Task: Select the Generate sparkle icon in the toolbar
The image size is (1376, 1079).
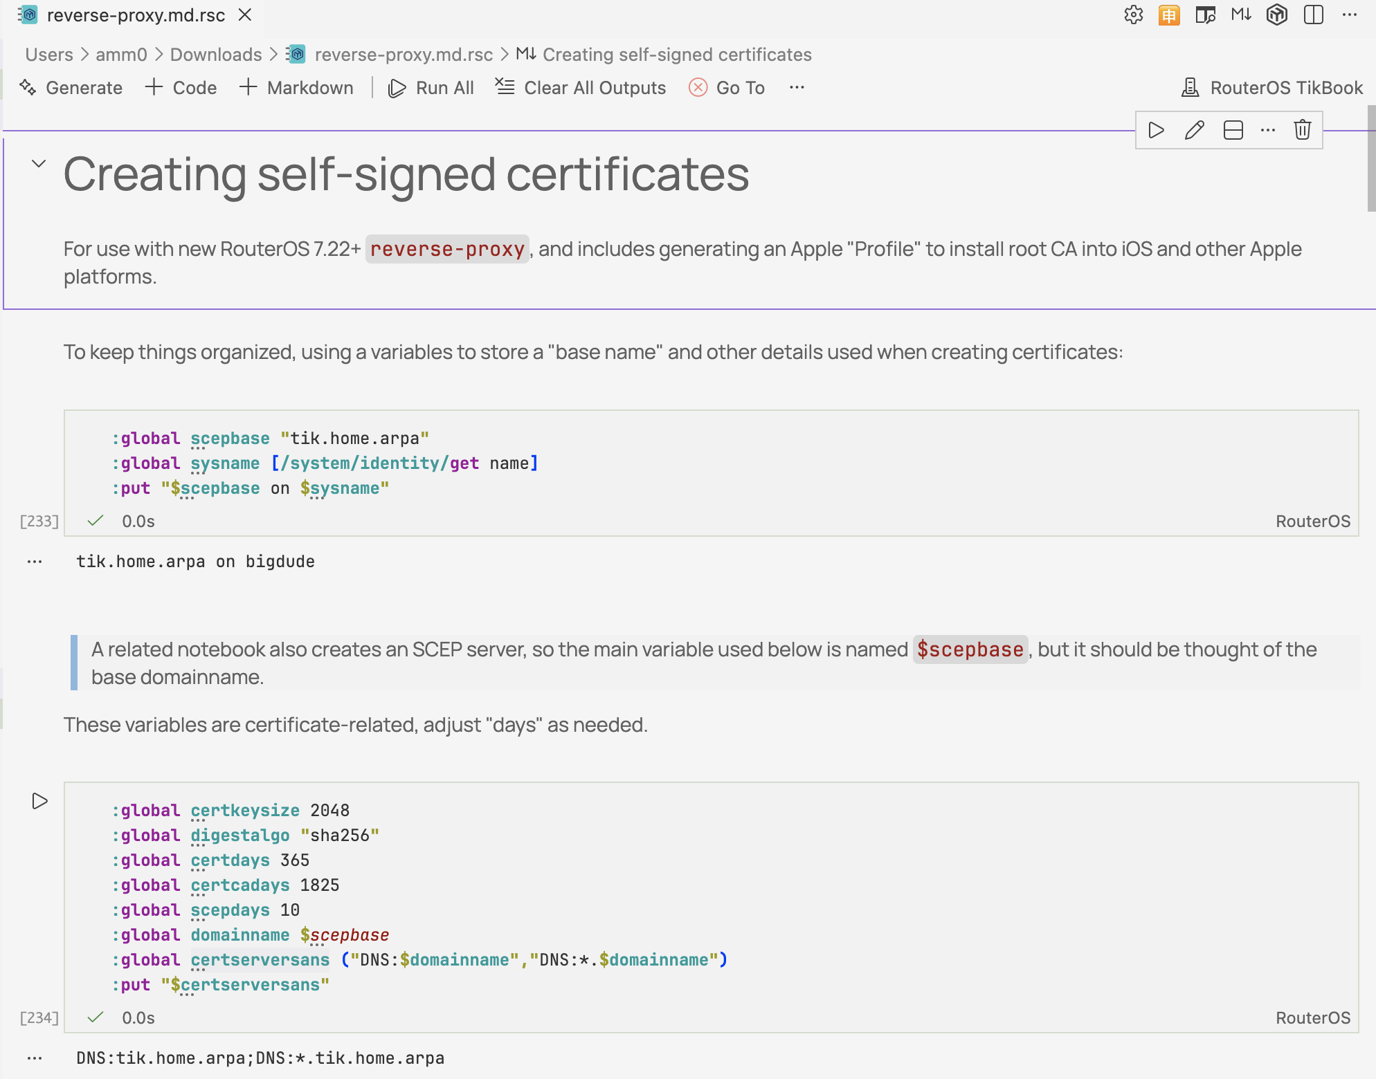Action: pos(28,87)
